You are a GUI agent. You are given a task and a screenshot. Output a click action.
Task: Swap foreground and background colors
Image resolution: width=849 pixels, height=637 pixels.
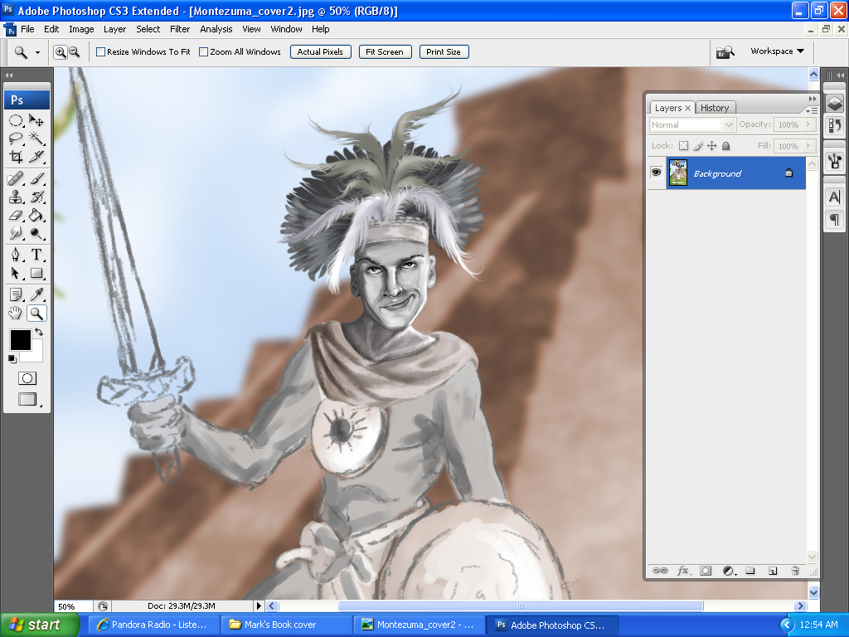(x=39, y=332)
